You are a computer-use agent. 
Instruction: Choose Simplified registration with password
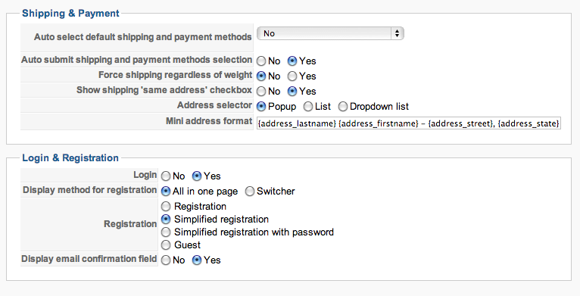coord(166,232)
